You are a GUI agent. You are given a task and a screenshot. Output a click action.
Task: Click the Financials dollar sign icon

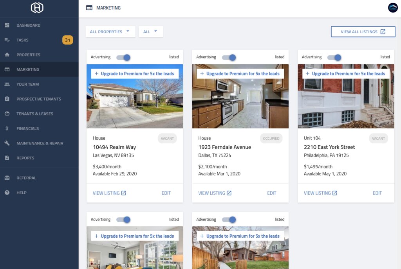(7, 128)
